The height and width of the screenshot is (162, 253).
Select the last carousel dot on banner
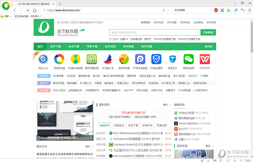[x=91, y=138]
